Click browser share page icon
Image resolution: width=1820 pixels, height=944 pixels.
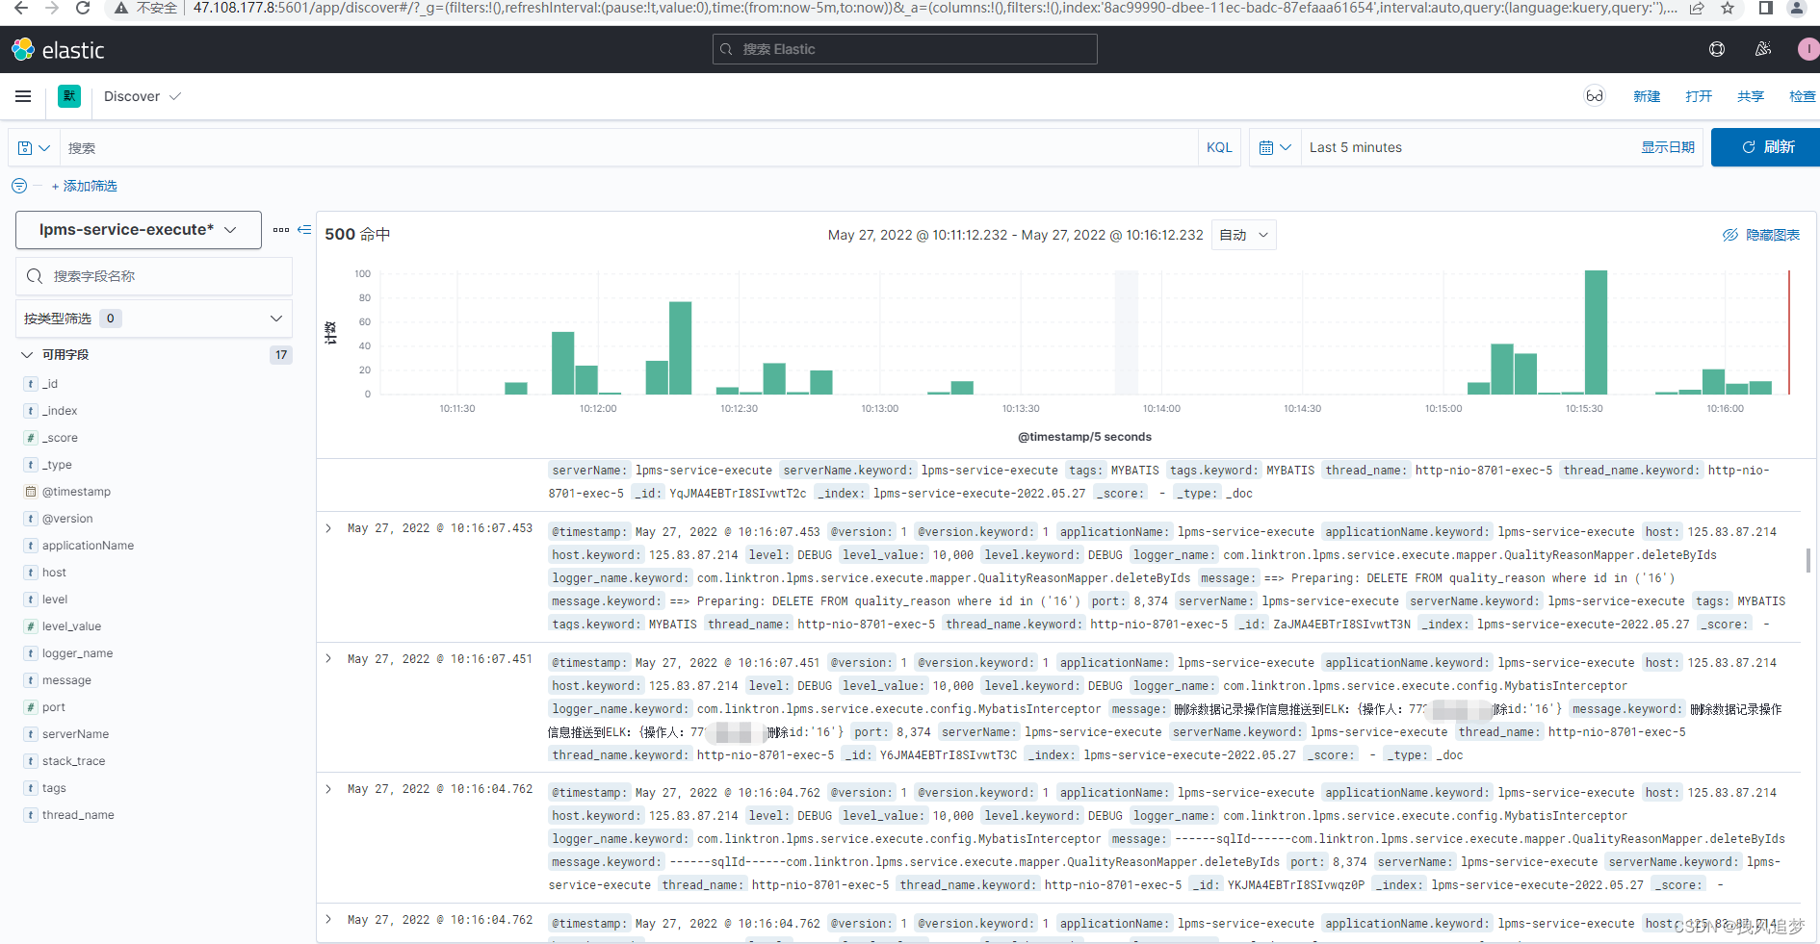coord(1697,8)
